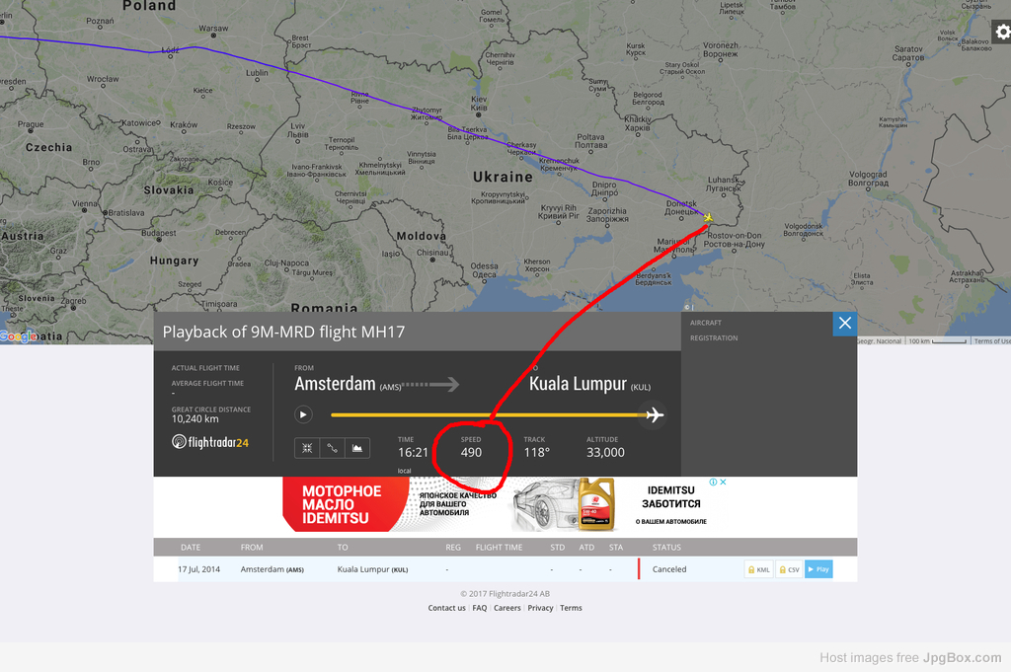The width and height of the screenshot is (1011, 672).
Task: Download the KML file for 17 Jul flight
Action: (x=759, y=569)
